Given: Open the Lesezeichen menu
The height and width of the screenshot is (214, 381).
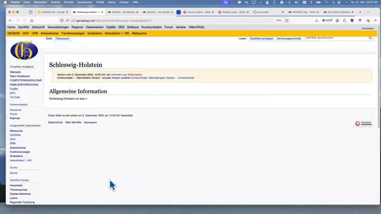Looking at the screenshot, I should (x=85, y=2).
